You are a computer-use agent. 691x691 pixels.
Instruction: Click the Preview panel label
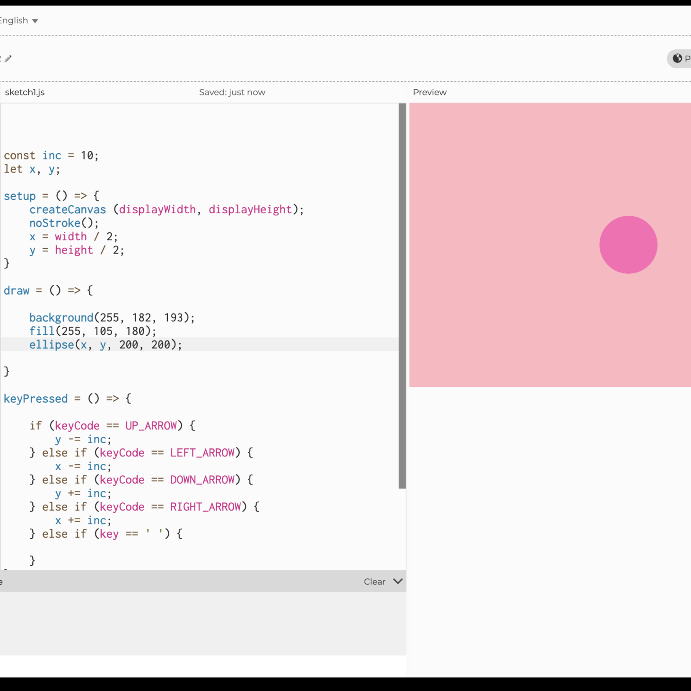(x=429, y=92)
